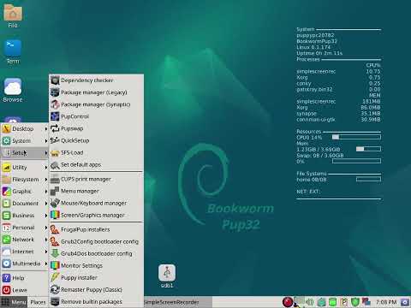Click the Screen/Graphics manager icon
The height and width of the screenshot is (308, 411).
[55, 215]
